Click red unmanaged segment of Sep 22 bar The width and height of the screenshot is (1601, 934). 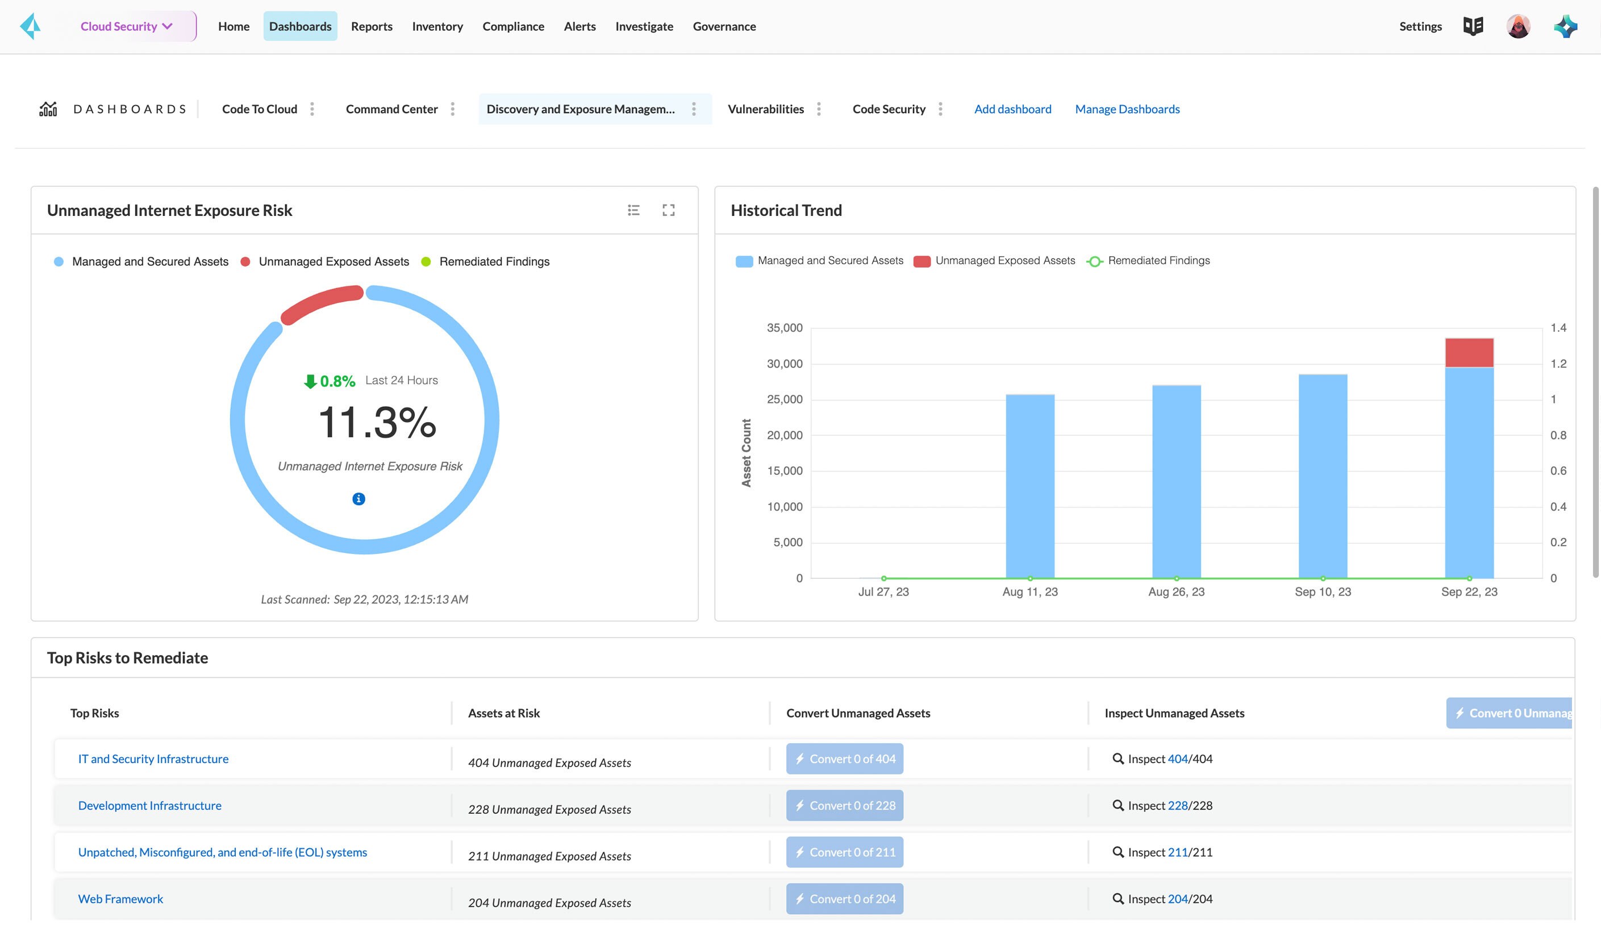point(1469,353)
